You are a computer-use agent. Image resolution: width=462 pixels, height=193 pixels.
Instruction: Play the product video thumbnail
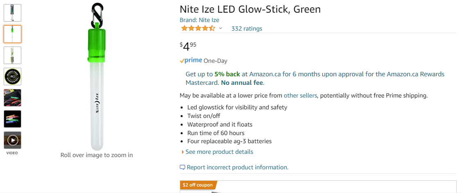tap(13, 140)
